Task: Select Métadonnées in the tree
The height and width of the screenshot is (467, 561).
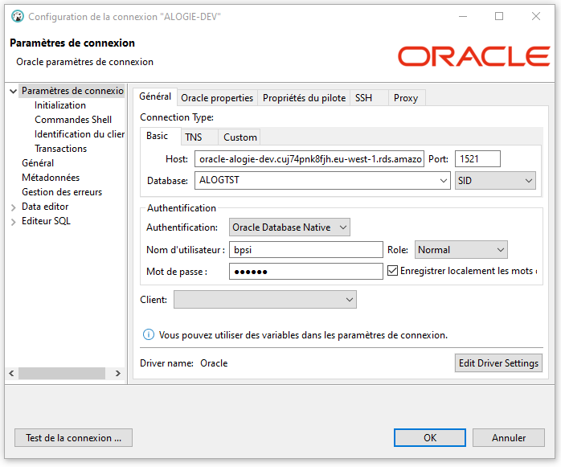Action: coord(51,178)
